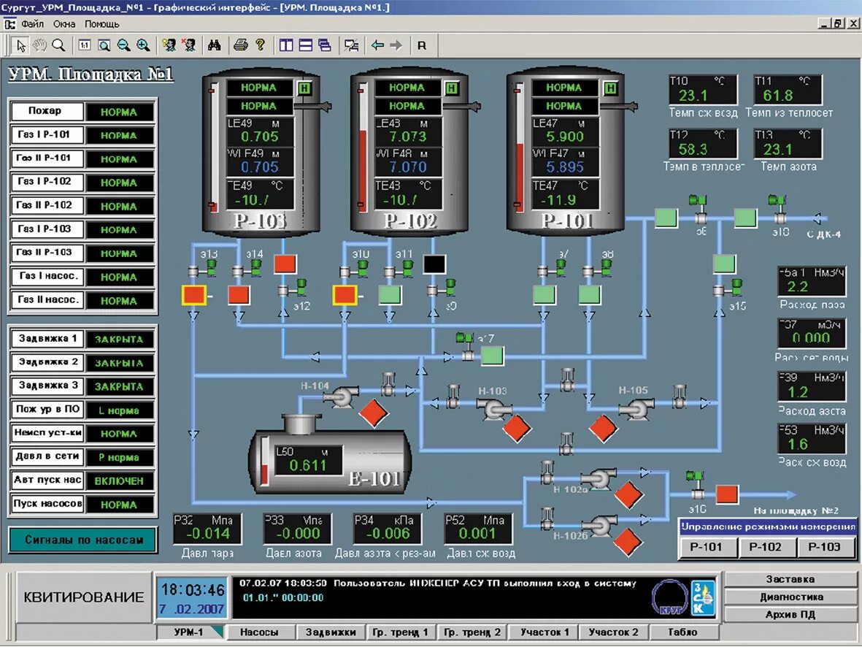Open help with the question mark icon
Screen dimensions: 862x647
[260, 46]
